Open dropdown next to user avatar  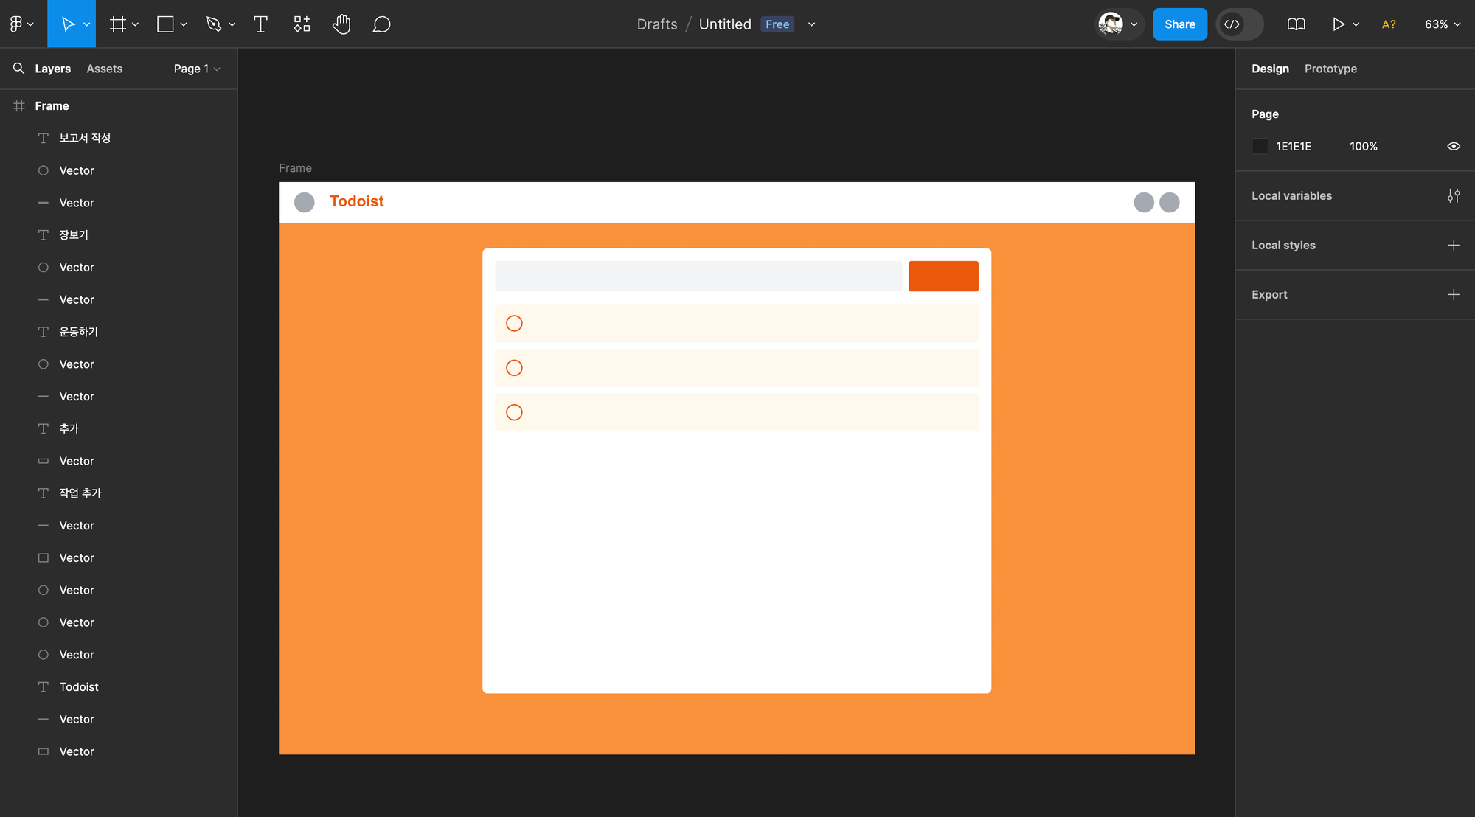[1134, 24]
